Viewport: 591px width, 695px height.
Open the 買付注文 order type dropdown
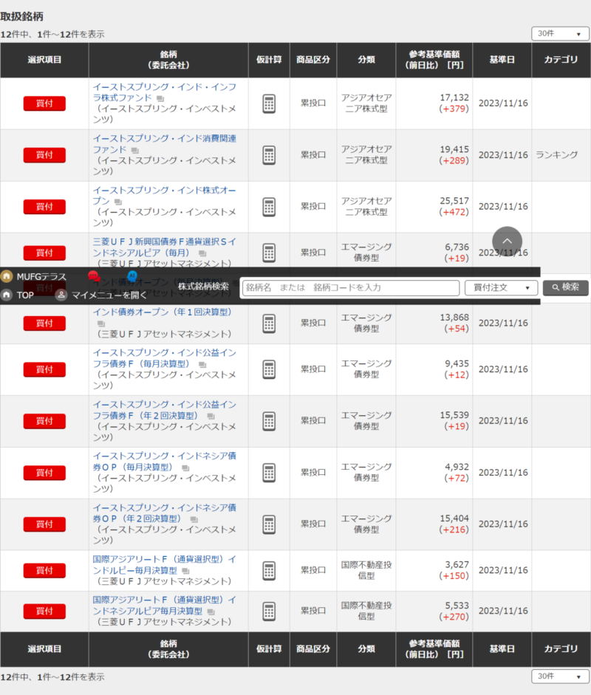(x=501, y=287)
